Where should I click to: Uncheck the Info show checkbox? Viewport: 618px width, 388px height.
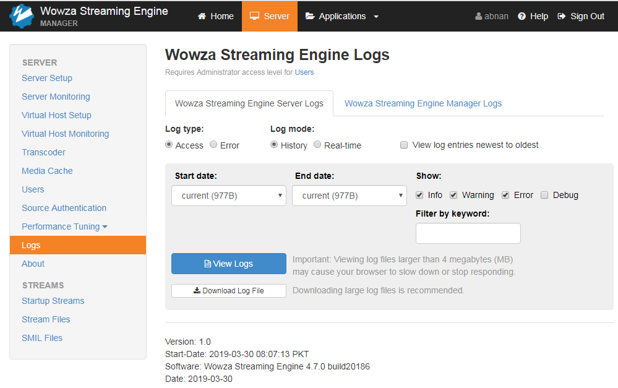point(419,195)
